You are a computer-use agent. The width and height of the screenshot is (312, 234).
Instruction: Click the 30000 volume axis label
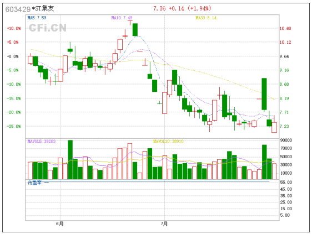tap(286, 165)
